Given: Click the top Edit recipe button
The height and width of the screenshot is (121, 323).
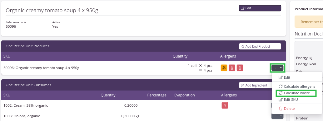Looking at the screenshot, I should coord(260,8).
